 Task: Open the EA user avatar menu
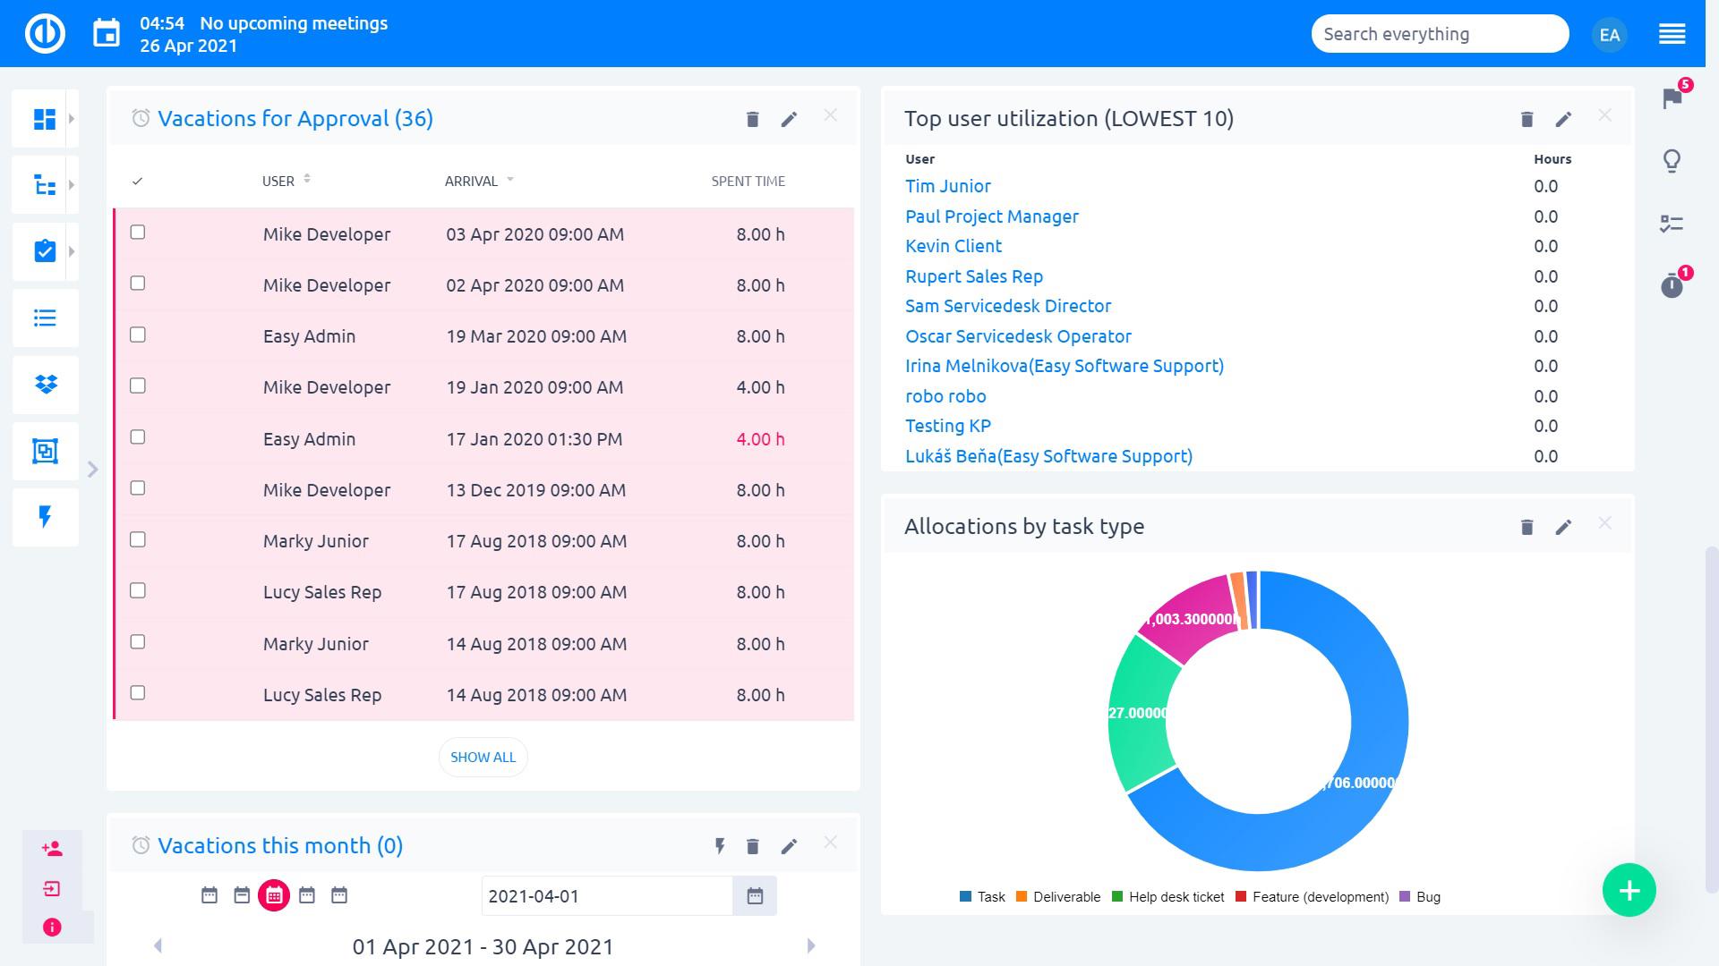[x=1609, y=35]
